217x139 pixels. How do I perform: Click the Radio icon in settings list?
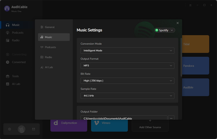click(x=42, y=57)
